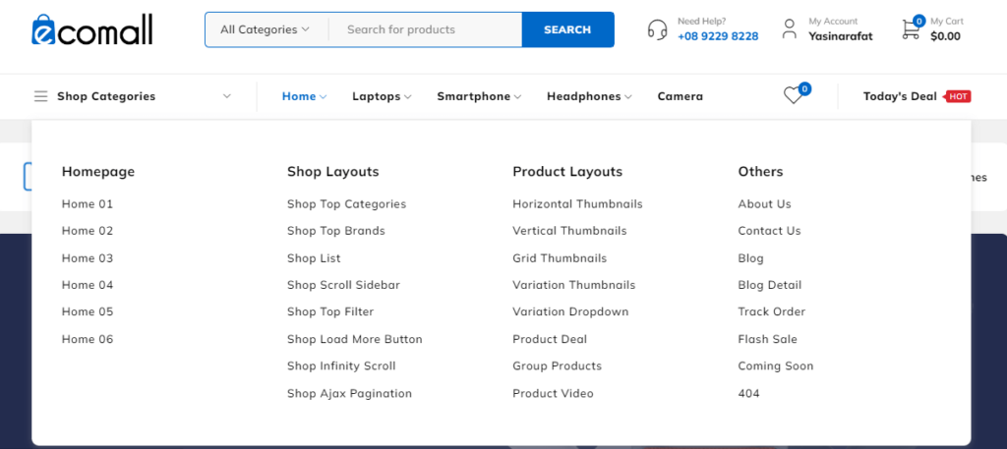Viewport: 1007px width, 449px height.
Task: Open the Track Order page
Action: [771, 311]
